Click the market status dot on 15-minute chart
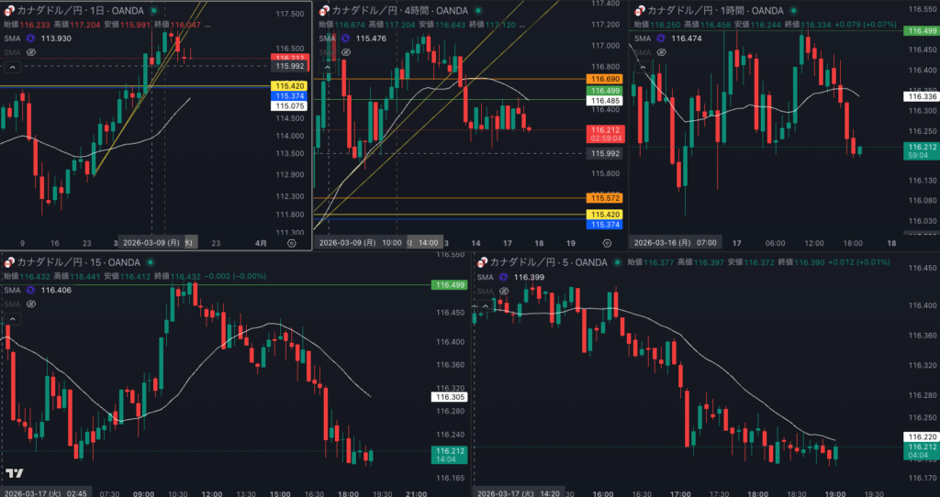 pyautogui.click(x=151, y=262)
